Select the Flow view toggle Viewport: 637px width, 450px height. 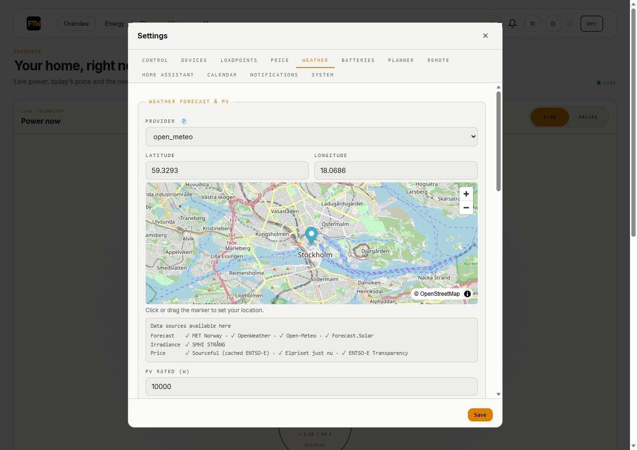(x=550, y=117)
